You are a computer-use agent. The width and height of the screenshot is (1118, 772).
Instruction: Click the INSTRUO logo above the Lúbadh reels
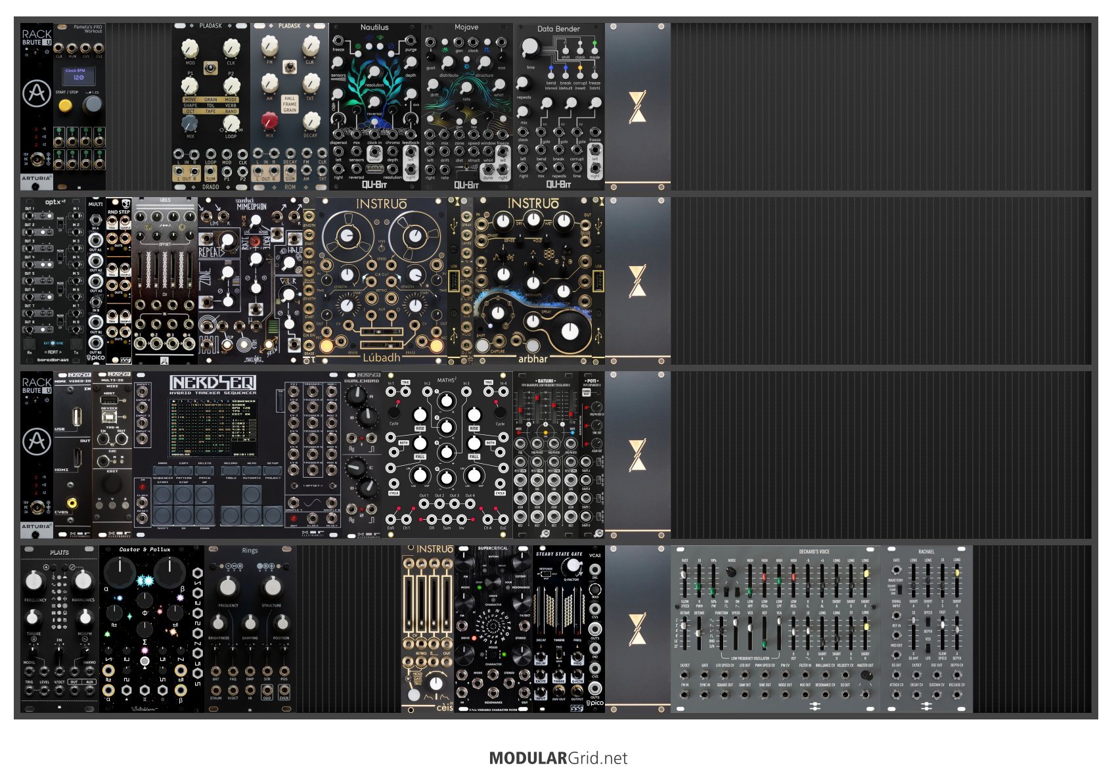(381, 204)
